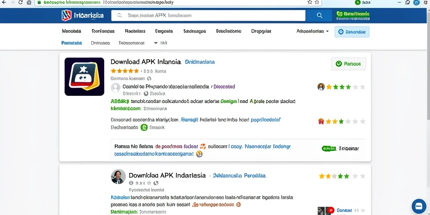Open the author avatar in second listing
Viewport: 430px width, 215px height.
(x=118, y=176)
